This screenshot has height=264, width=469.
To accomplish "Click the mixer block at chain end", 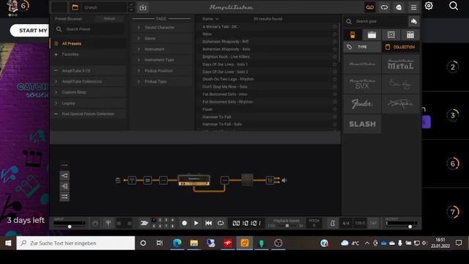I will click(270, 180).
